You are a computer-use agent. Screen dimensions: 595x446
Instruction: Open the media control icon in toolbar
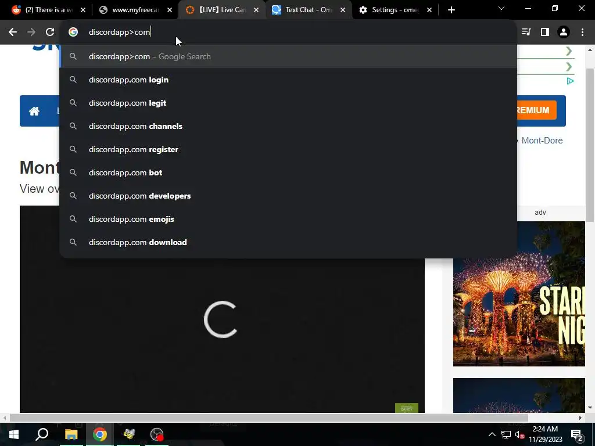tap(526, 33)
